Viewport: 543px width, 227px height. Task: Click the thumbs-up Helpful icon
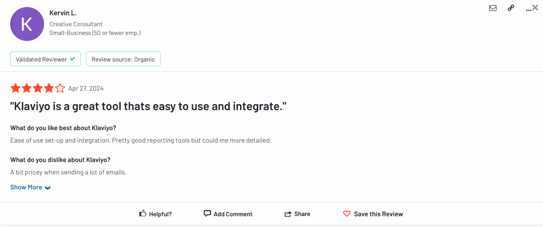[x=143, y=214]
